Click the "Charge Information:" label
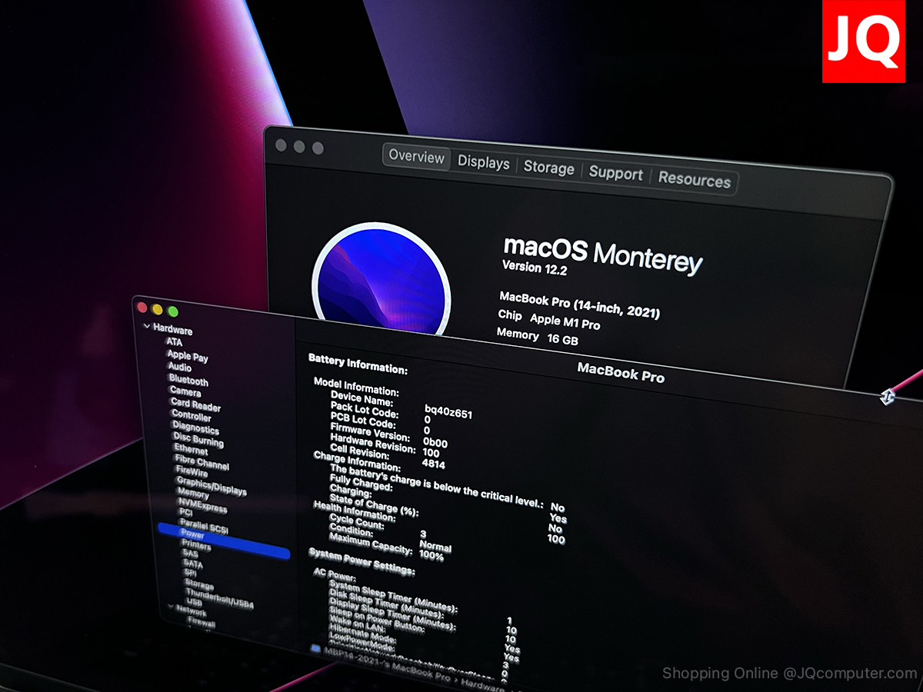This screenshot has width=923, height=692. pos(357,461)
